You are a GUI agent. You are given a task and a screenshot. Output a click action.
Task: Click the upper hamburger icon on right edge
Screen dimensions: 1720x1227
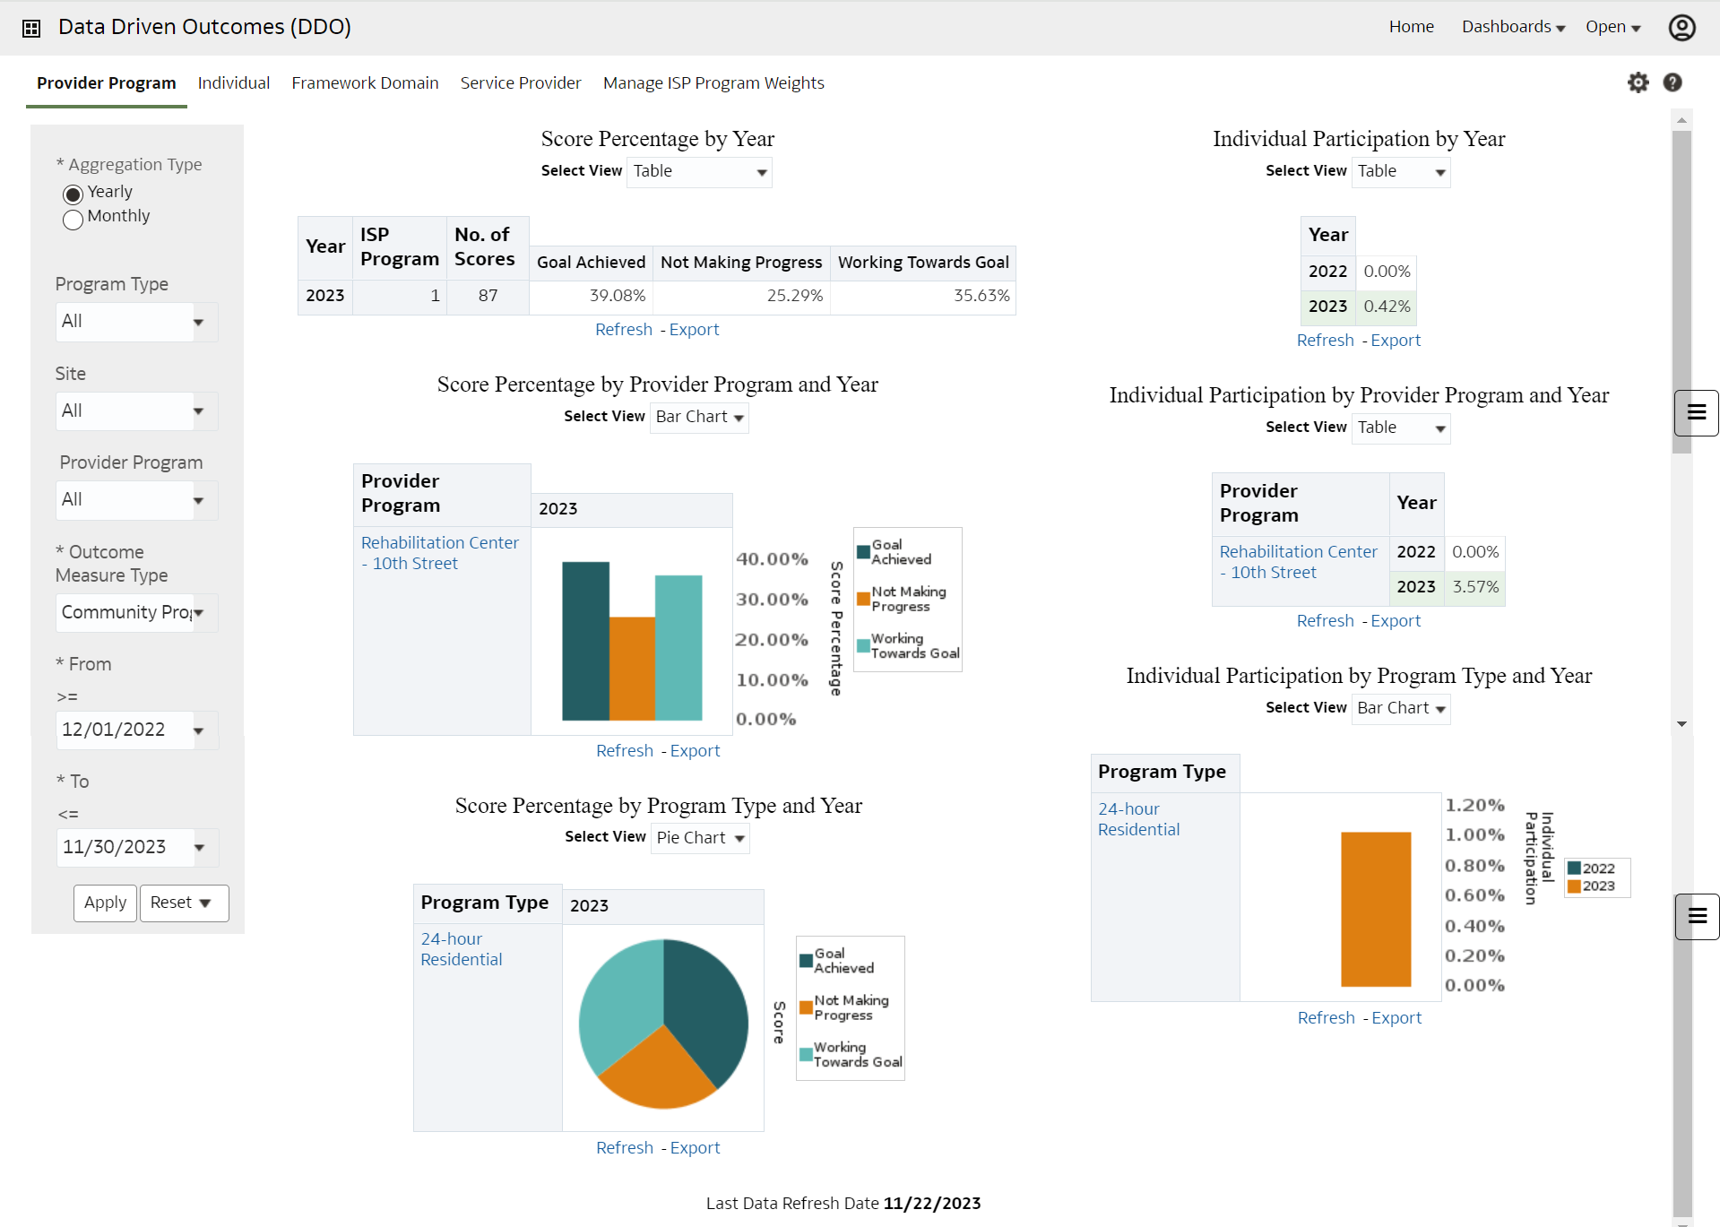1696,412
